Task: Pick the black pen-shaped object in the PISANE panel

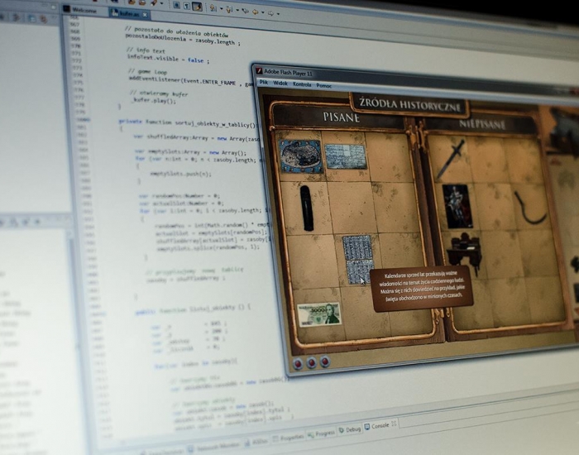Action: click(x=307, y=208)
